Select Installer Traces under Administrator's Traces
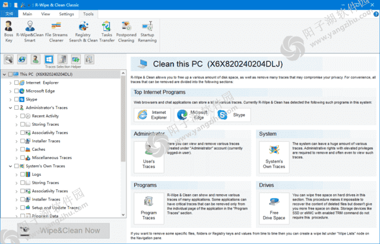The width and height of the screenshot is (380, 244). coord(46,141)
